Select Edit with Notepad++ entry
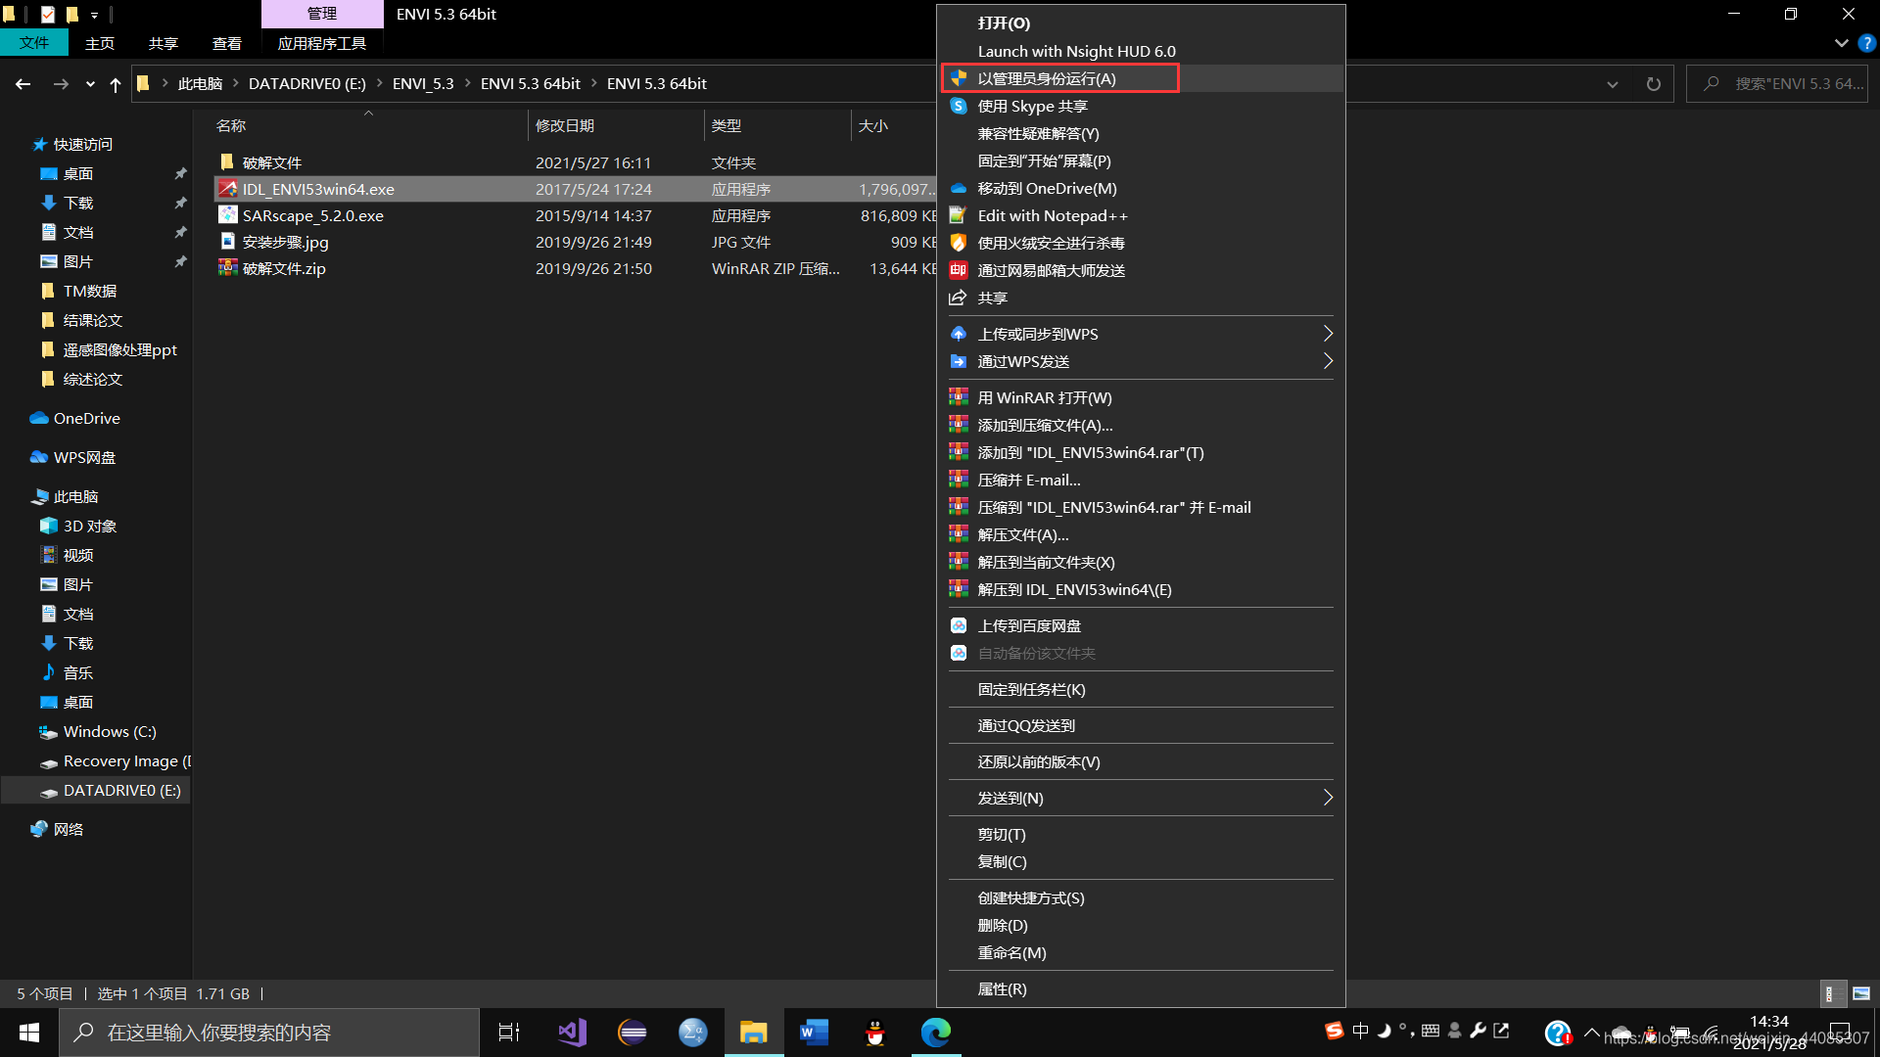Viewport: 1880px width, 1057px height. pos(1053,215)
